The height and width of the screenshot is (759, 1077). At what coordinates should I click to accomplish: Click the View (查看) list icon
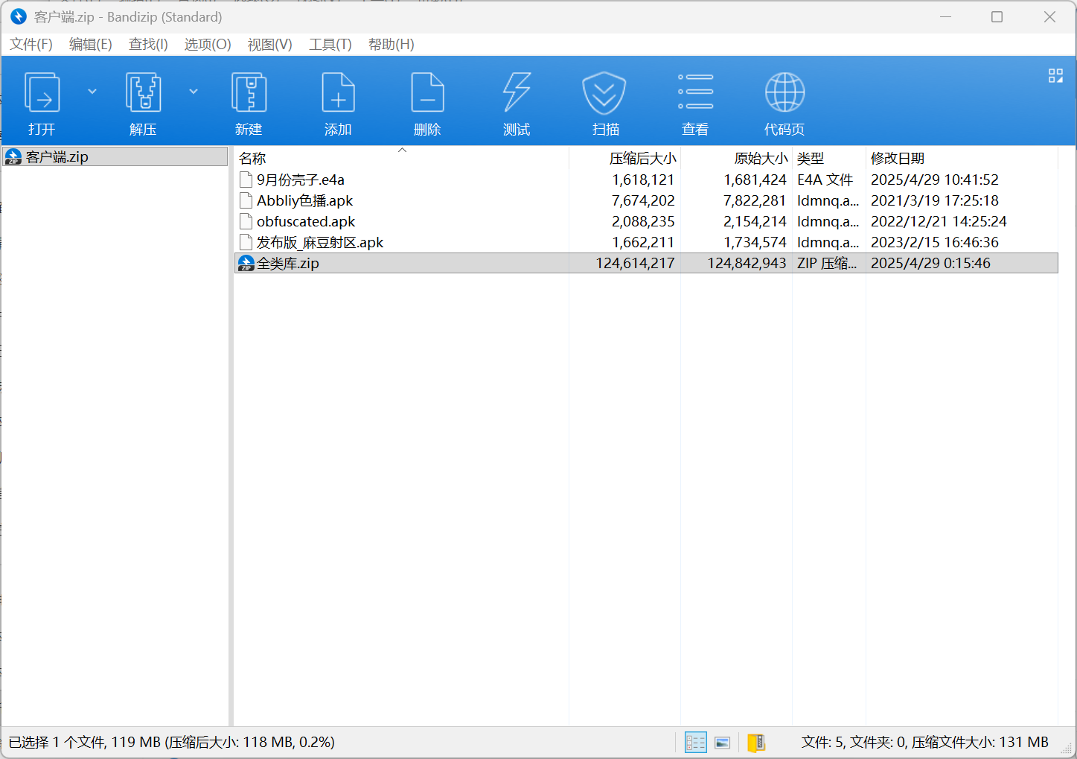pos(695,94)
